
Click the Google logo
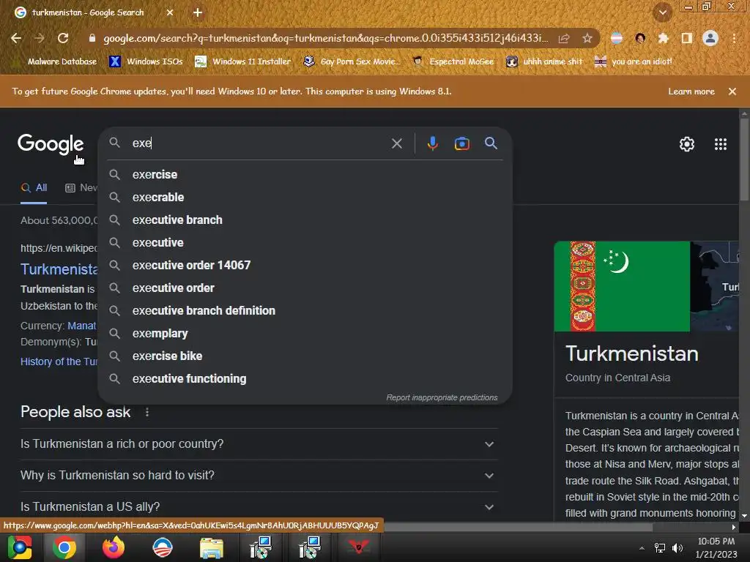pyautogui.click(x=51, y=144)
